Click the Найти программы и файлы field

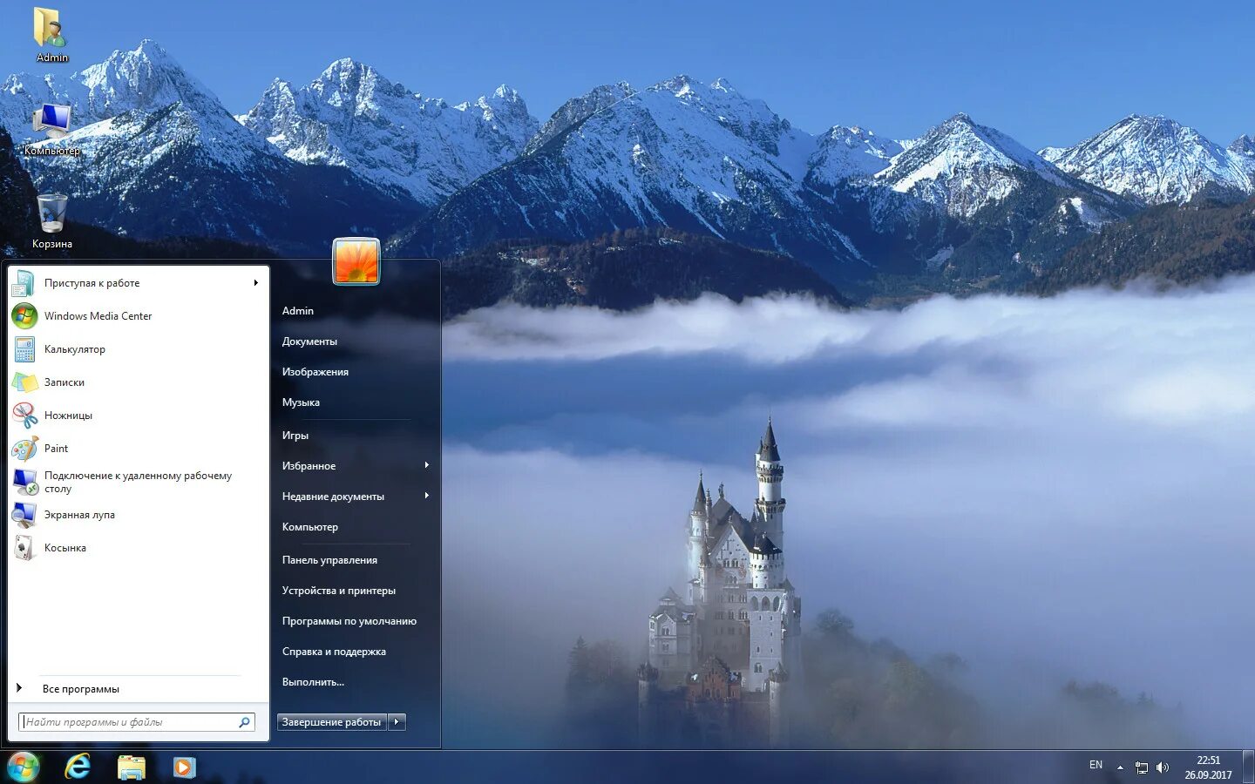click(x=137, y=722)
